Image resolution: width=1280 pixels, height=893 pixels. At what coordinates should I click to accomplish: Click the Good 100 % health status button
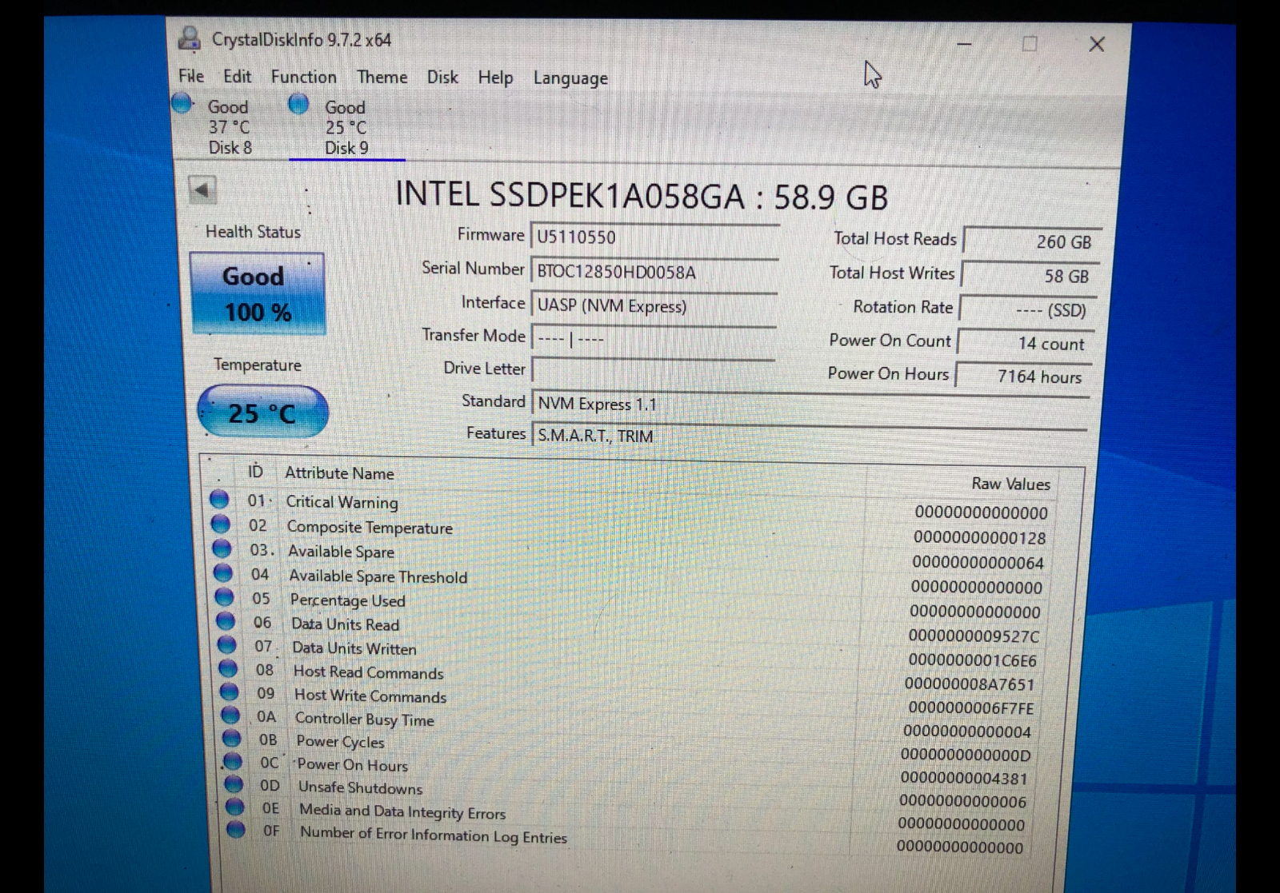257,293
